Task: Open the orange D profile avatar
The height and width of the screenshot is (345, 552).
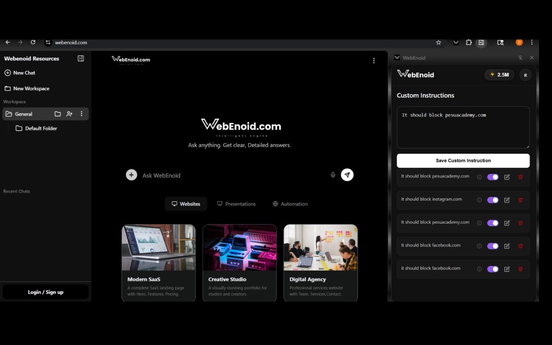Action: [x=519, y=42]
